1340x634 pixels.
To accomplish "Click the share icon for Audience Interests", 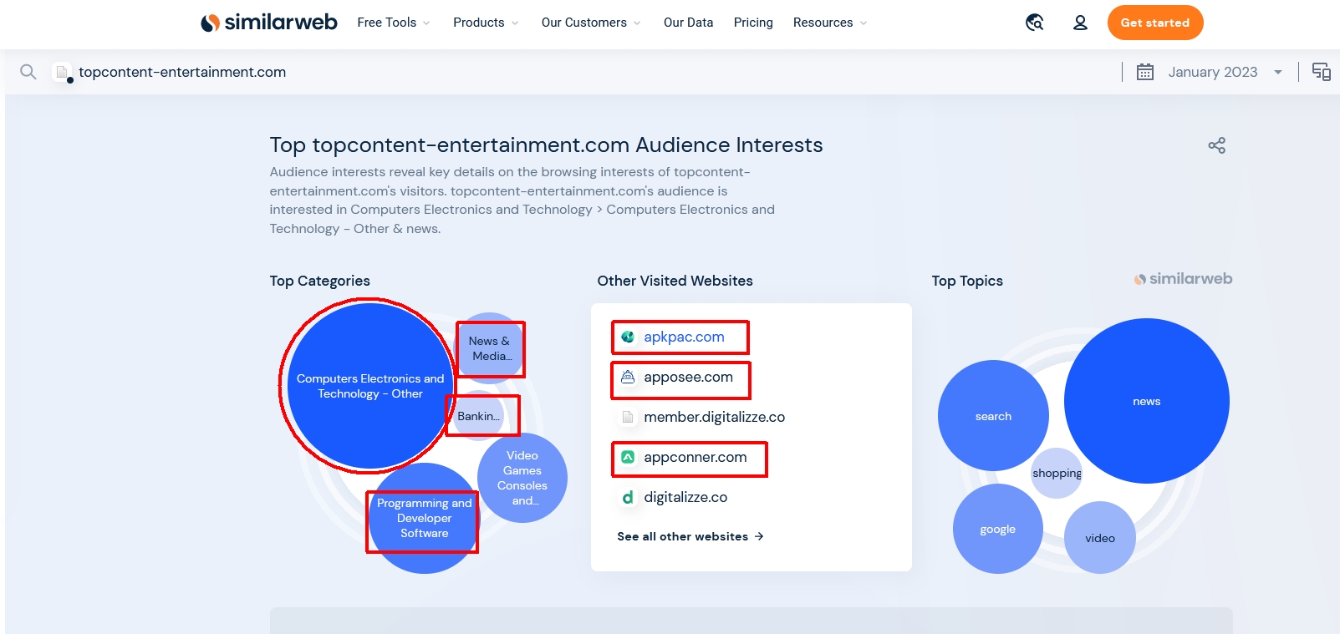I will click(1216, 145).
